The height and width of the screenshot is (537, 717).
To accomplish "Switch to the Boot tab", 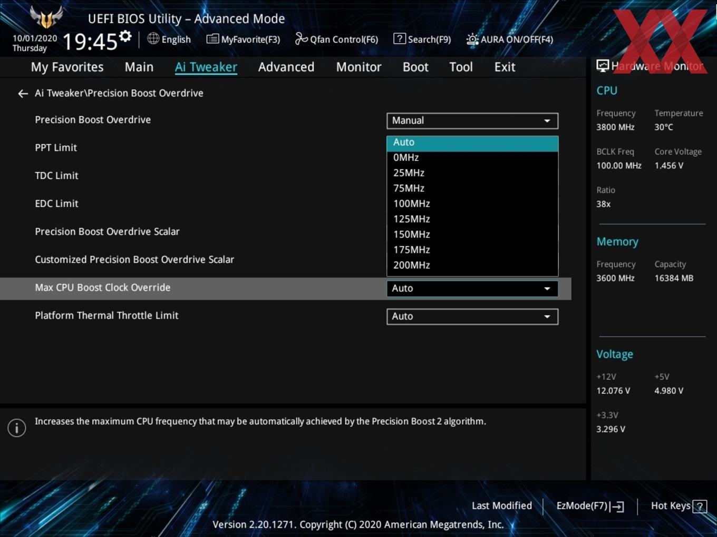I will 415,67.
